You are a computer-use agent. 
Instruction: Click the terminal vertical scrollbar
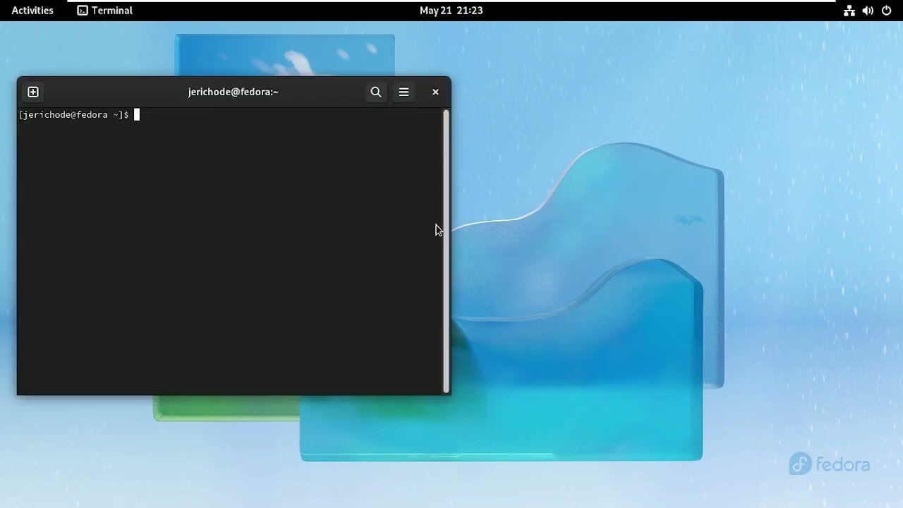coord(446,250)
